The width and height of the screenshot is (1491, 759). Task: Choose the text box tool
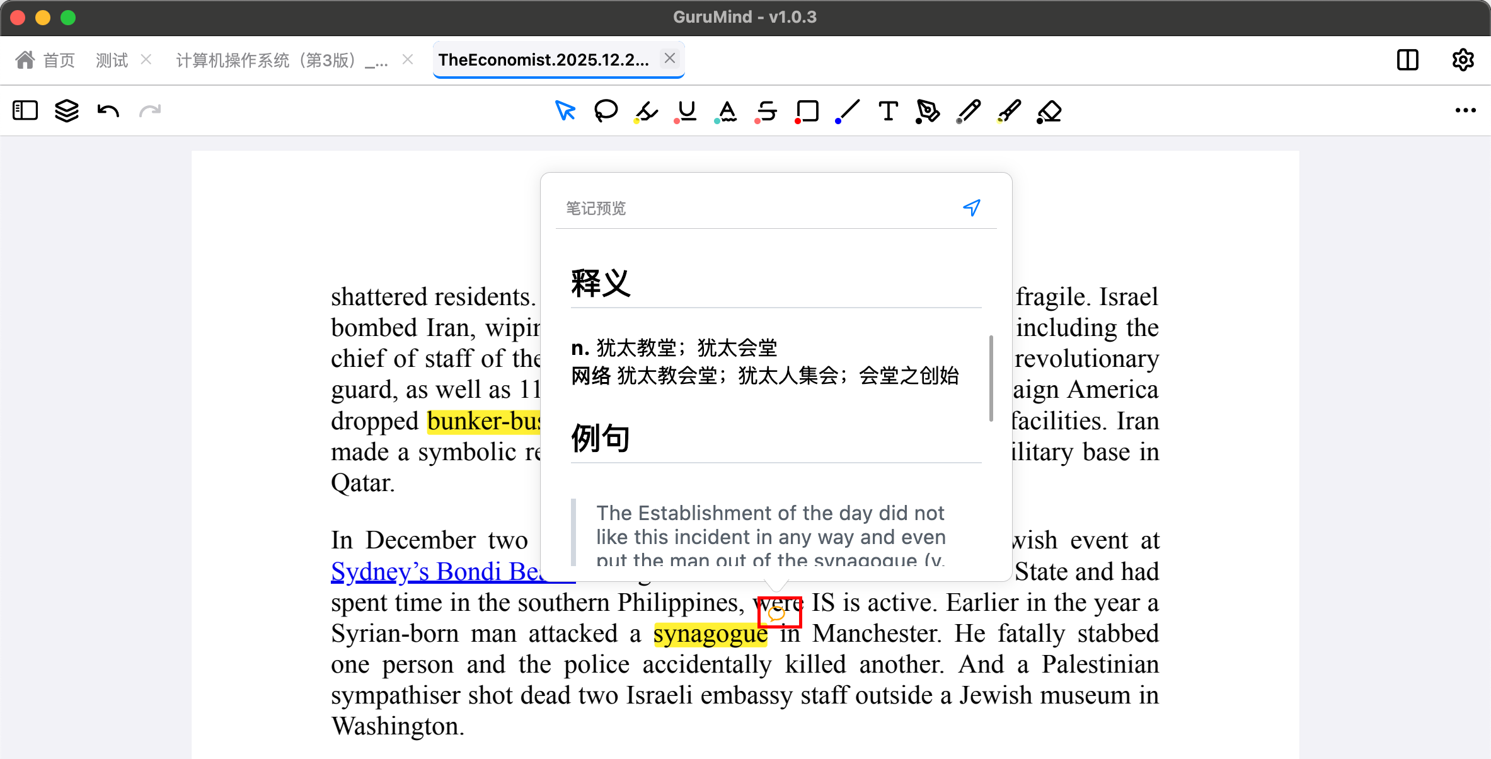[888, 111]
